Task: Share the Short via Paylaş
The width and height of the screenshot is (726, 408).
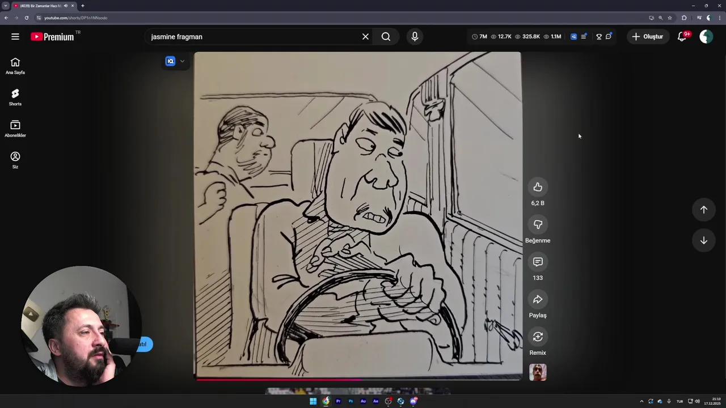Action: click(x=538, y=299)
